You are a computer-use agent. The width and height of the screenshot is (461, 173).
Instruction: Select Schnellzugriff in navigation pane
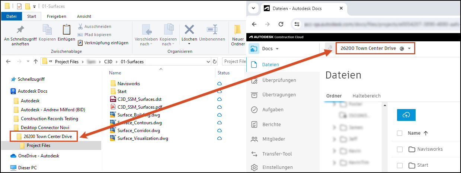(31, 79)
